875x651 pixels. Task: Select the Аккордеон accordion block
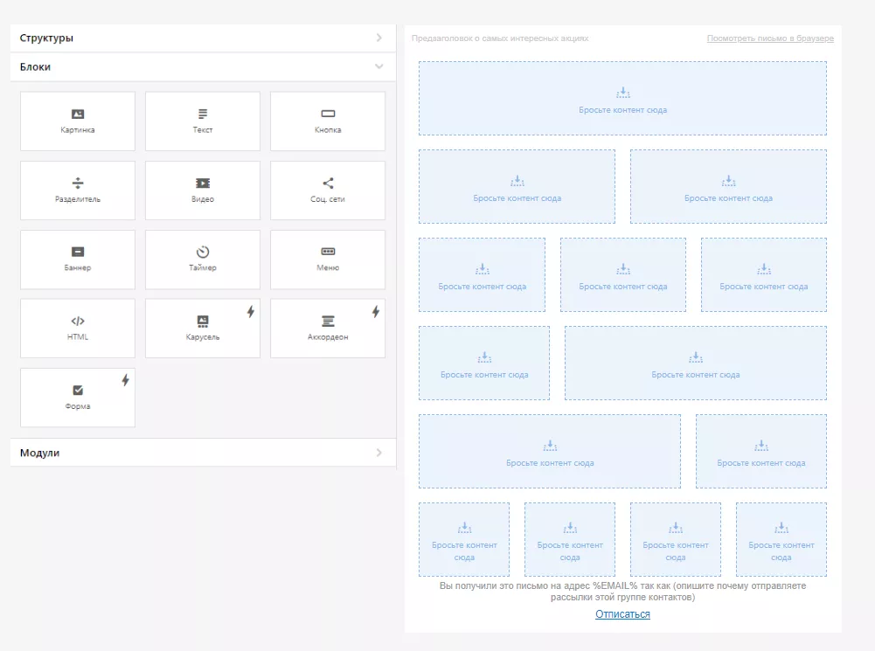point(328,329)
